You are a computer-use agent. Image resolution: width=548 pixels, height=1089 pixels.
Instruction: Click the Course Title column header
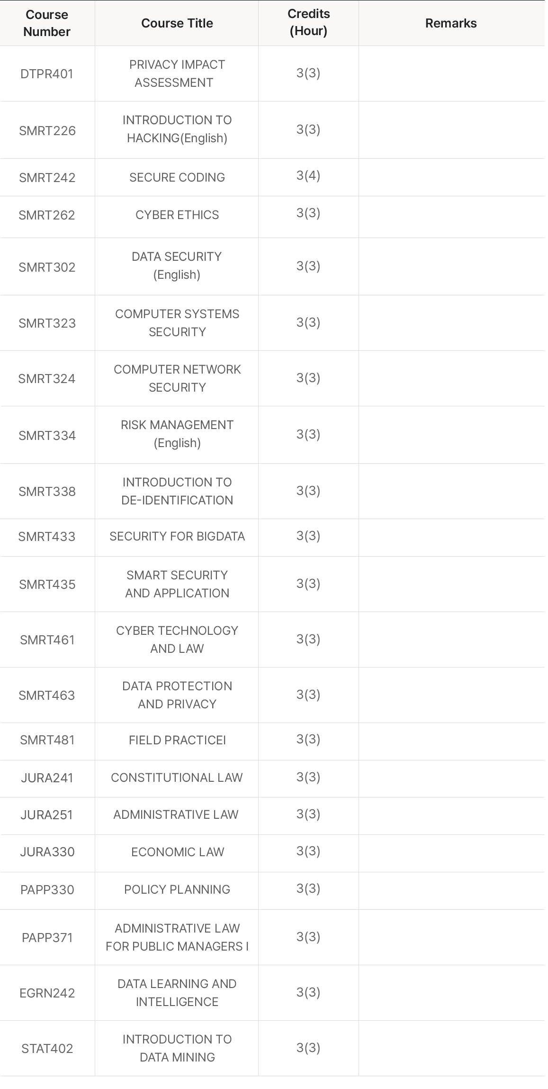[177, 23]
